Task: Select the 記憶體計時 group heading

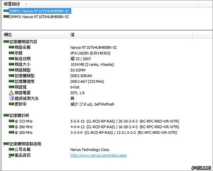Action: tap(19, 115)
